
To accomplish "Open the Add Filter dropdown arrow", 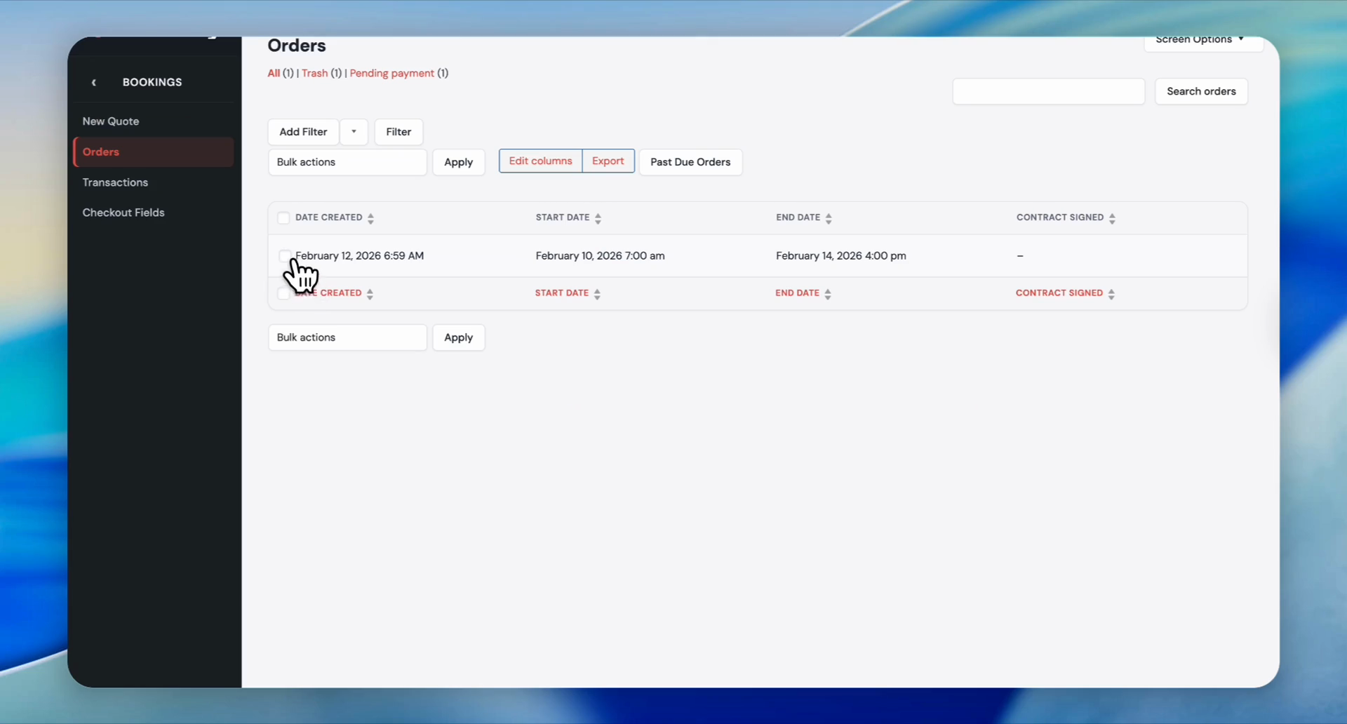I will point(354,132).
